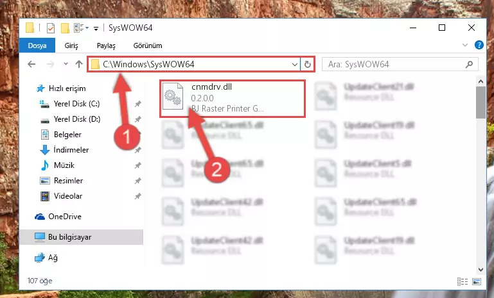Click pin icon next to Yerel Disk (C:)
This screenshot has width=494, height=298.
(138, 104)
